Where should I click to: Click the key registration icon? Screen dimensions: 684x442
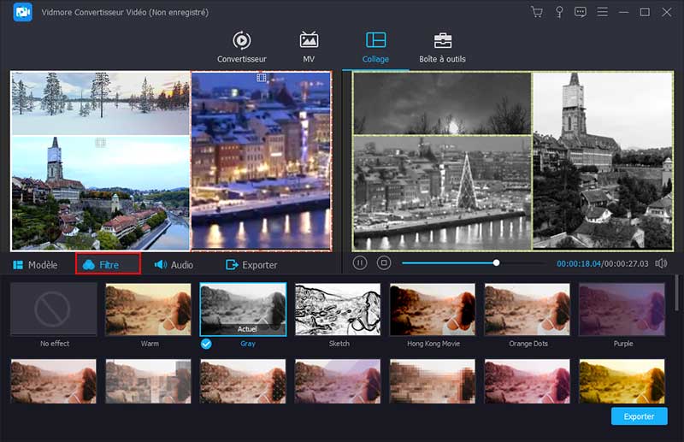point(559,12)
